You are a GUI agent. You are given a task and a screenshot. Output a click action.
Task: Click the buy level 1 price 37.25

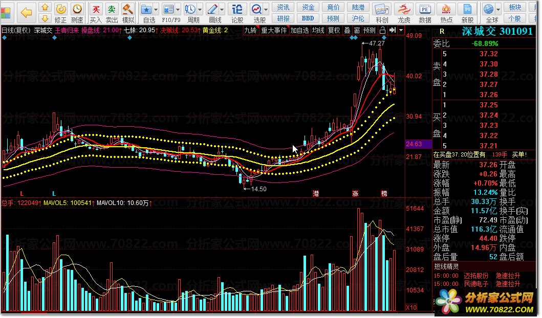coord(488,105)
